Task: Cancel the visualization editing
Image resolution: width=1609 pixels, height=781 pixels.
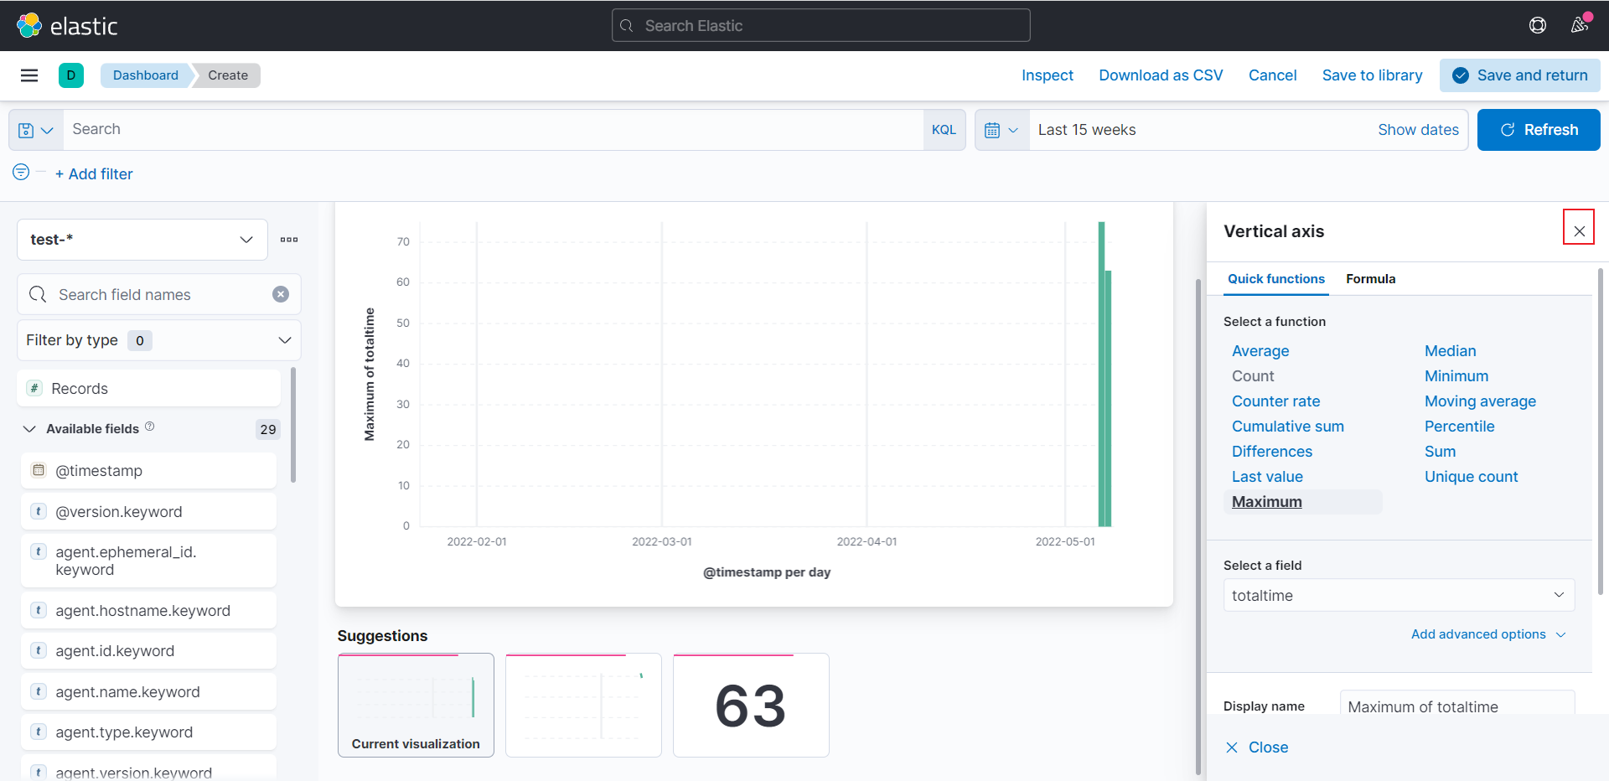Action: (x=1272, y=75)
